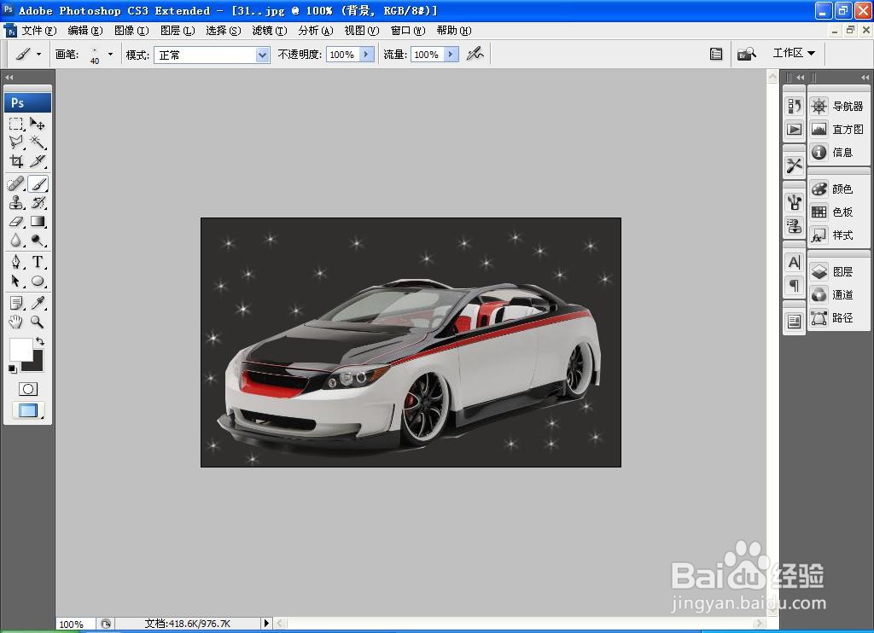Open the actions panel play icon
Image resolution: width=874 pixels, height=633 pixels.
[795, 130]
